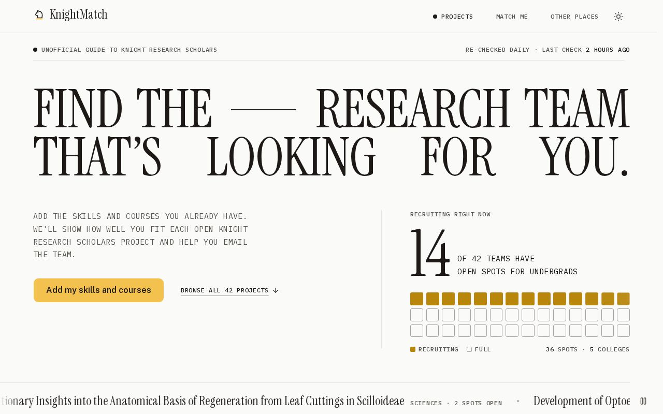663x414 pixels.
Task: Open the Development of Optoe project in ticker
Action: pyautogui.click(x=582, y=401)
